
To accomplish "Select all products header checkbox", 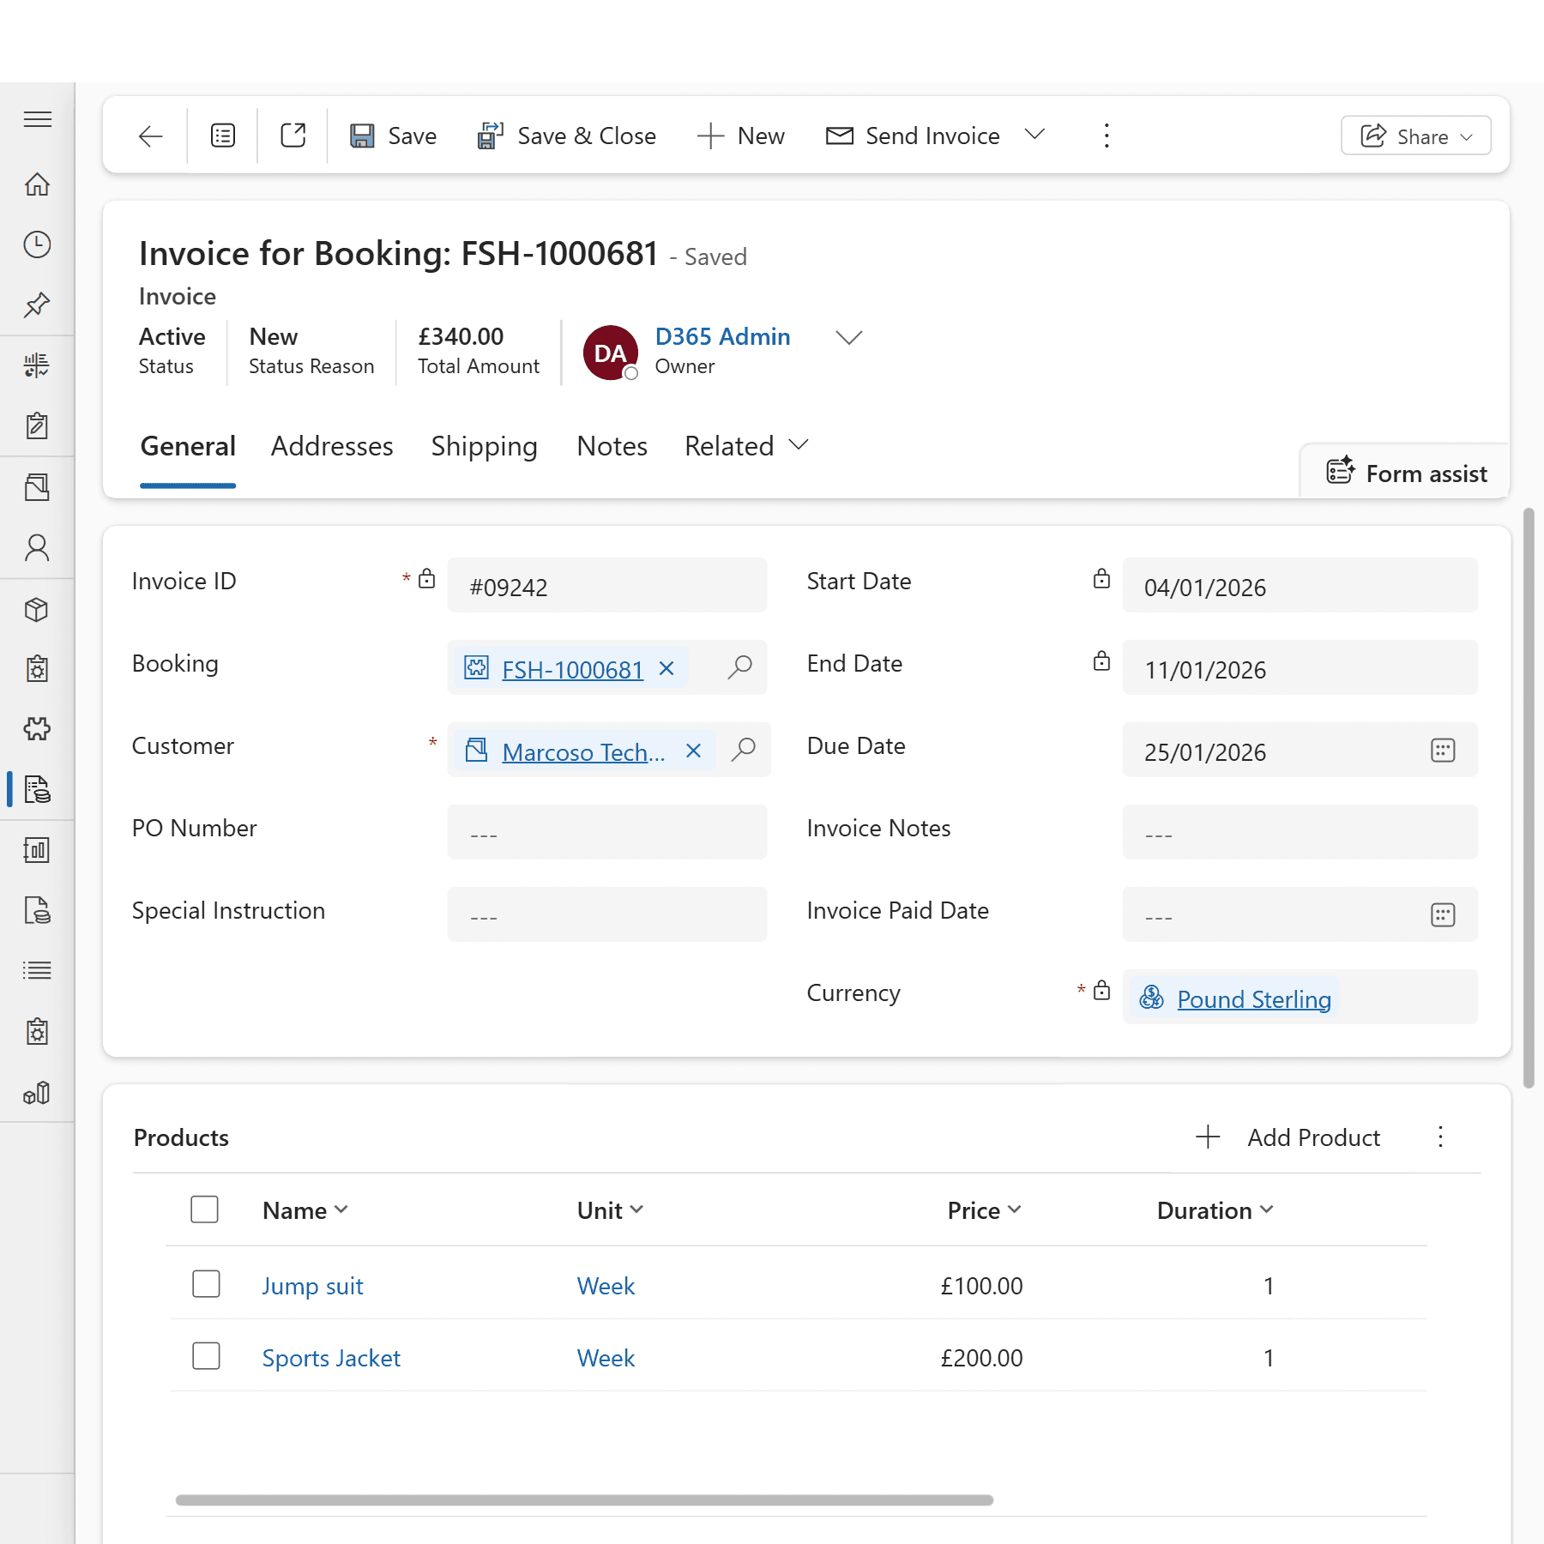I will pyautogui.click(x=204, y=1209).
